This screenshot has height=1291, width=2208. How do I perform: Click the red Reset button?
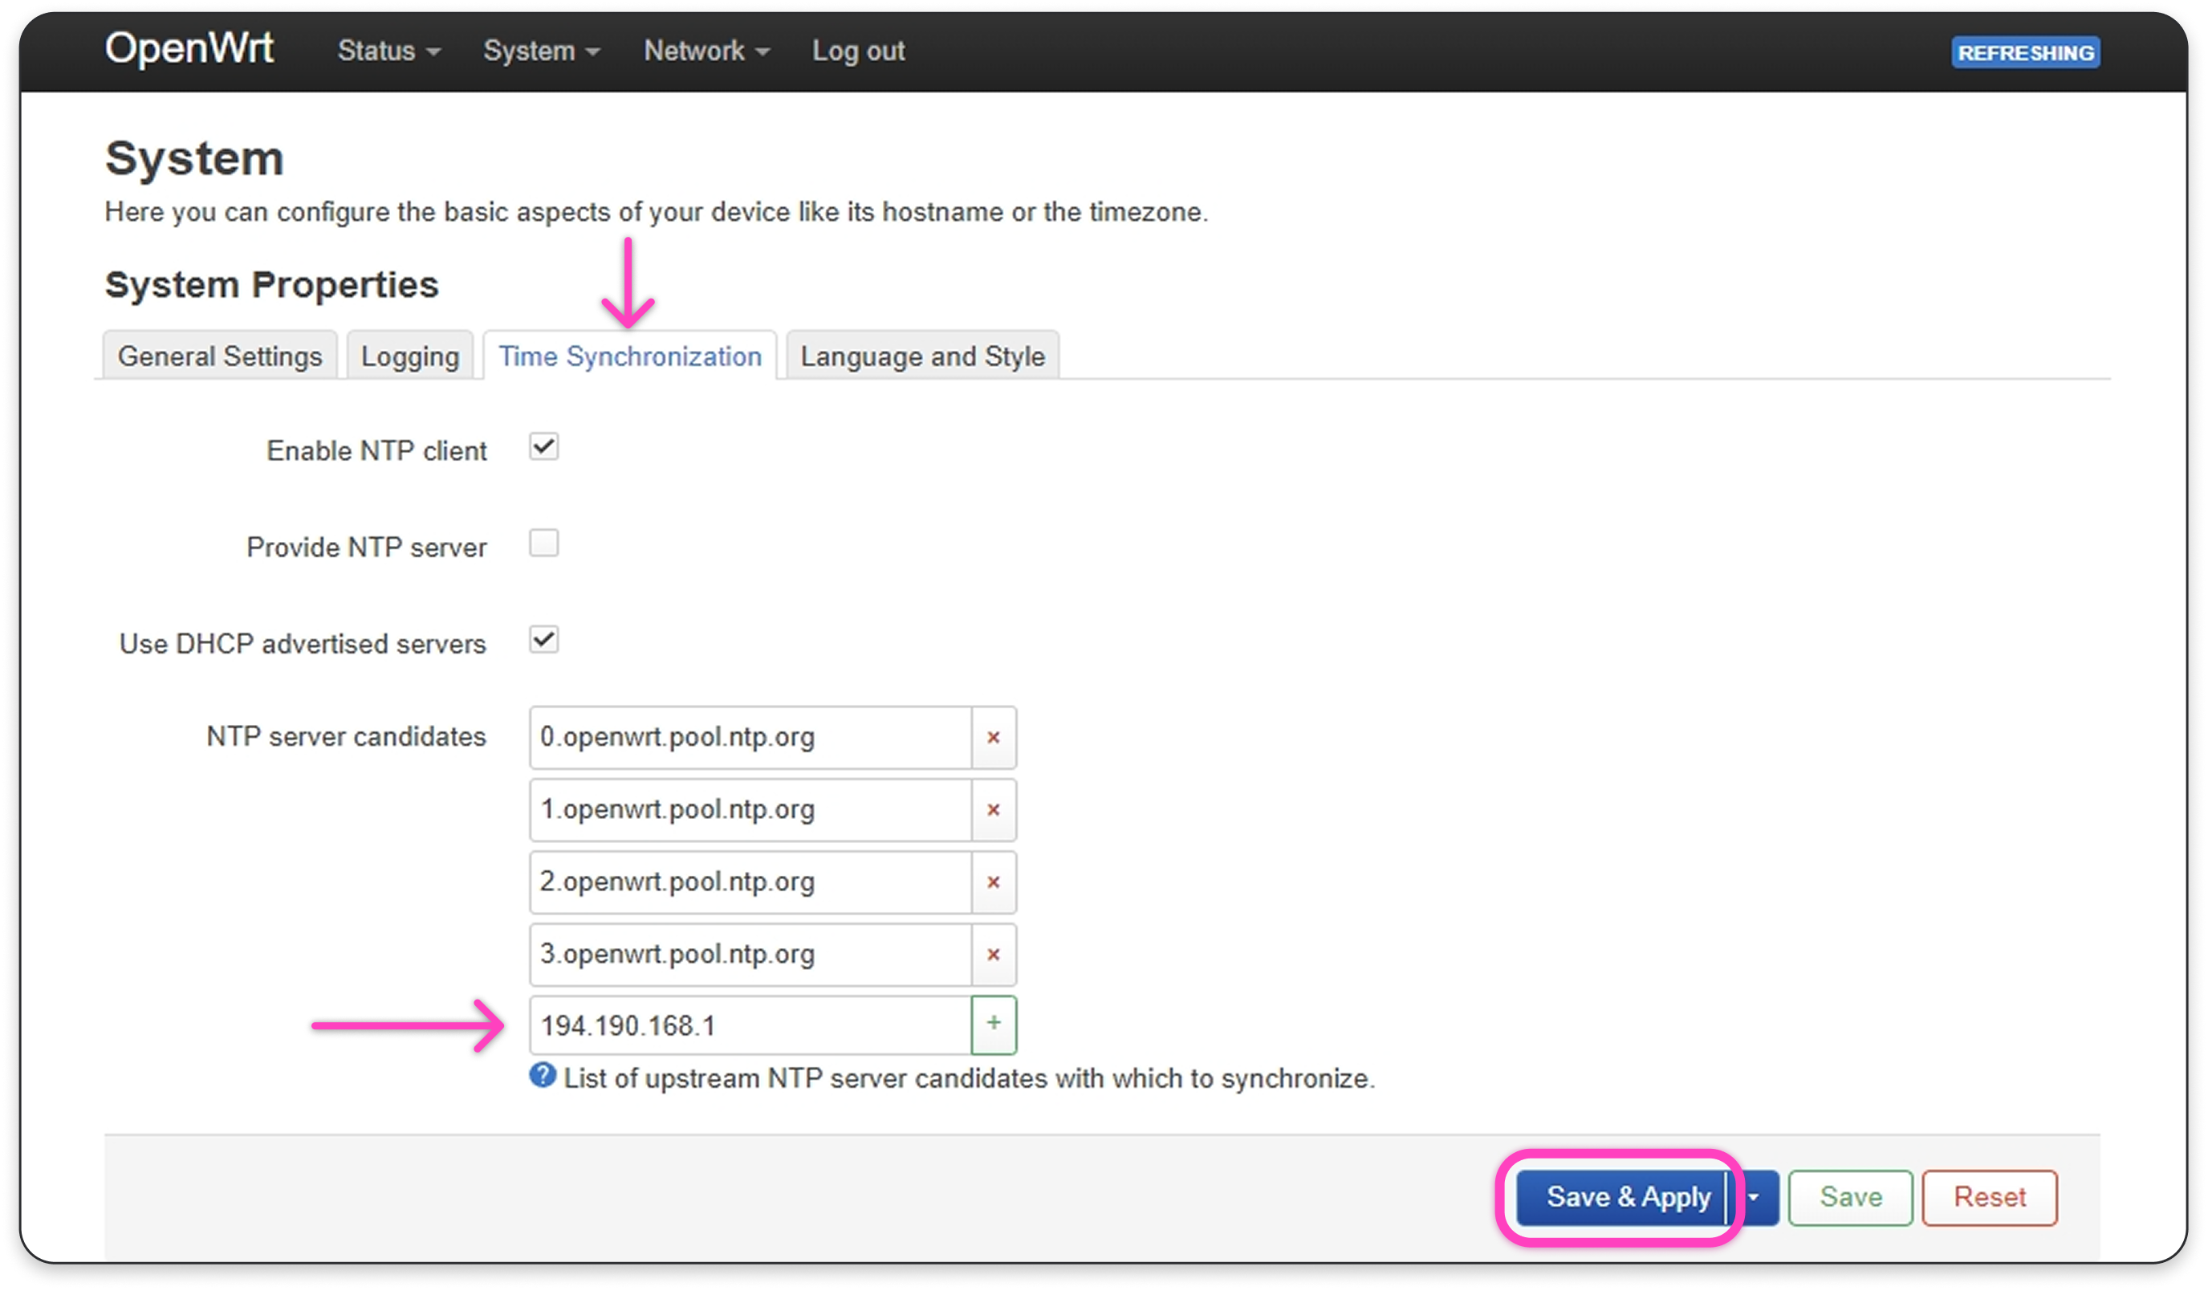coord(1989,1197)
